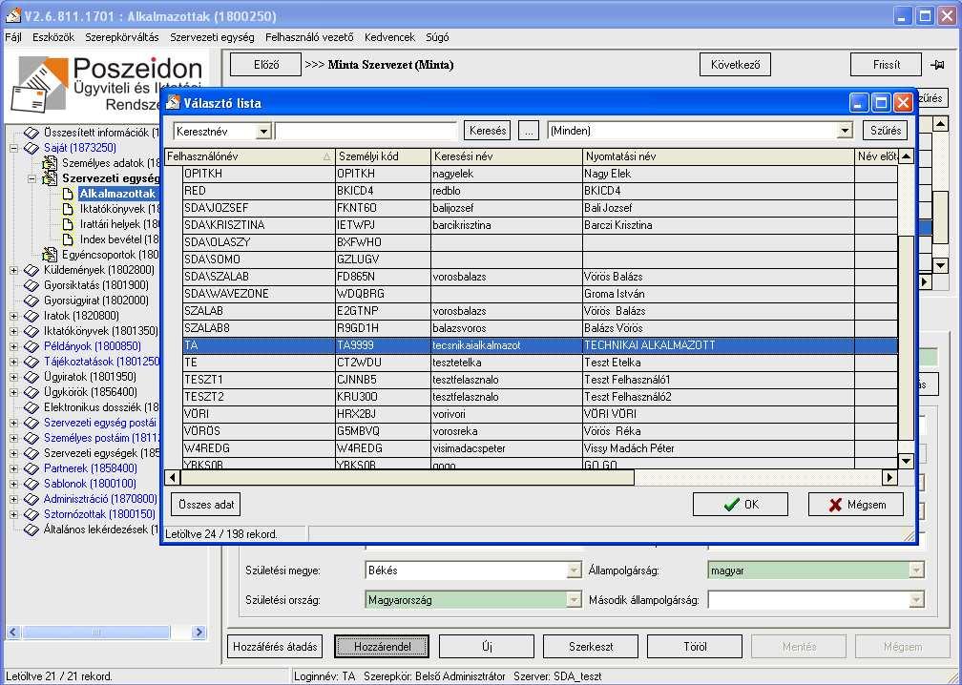The width and height of the screenshot is (962, 685).
Task: Open the Fájl menu
Action: coord(13,37)
